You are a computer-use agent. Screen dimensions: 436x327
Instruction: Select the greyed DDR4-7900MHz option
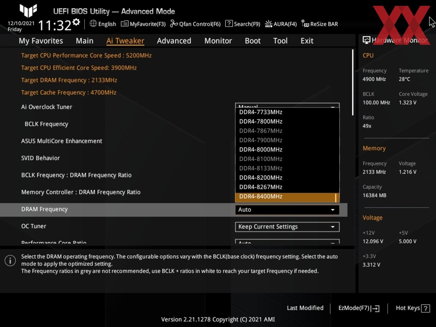click(x=287, y=140)
